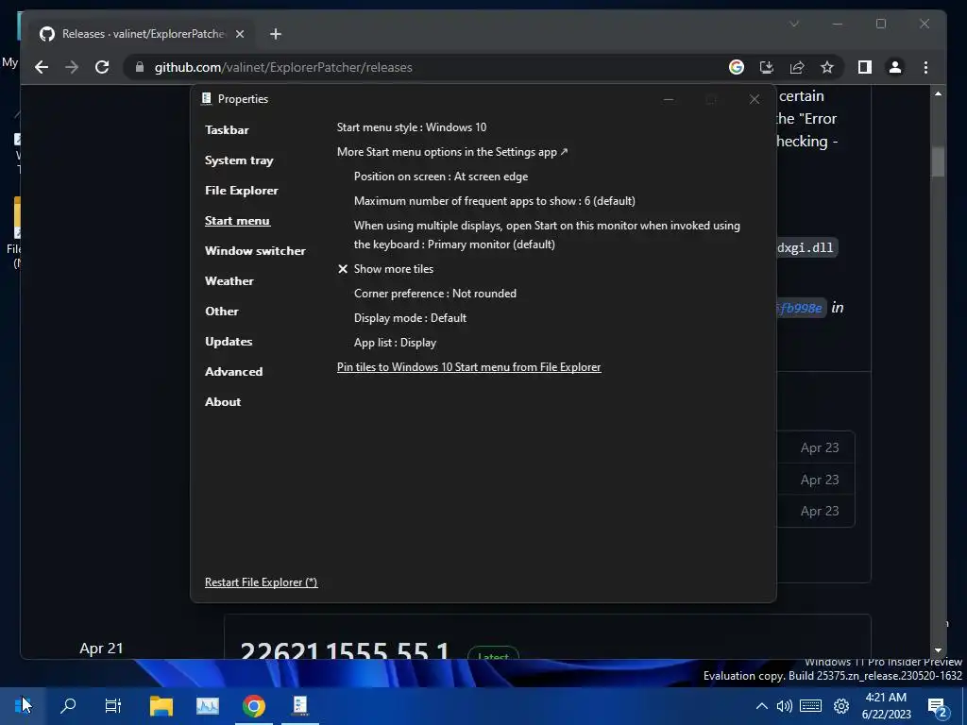Change Position on screen setting
This screenshot has width=967, height=725.
(x=440, y=177)
